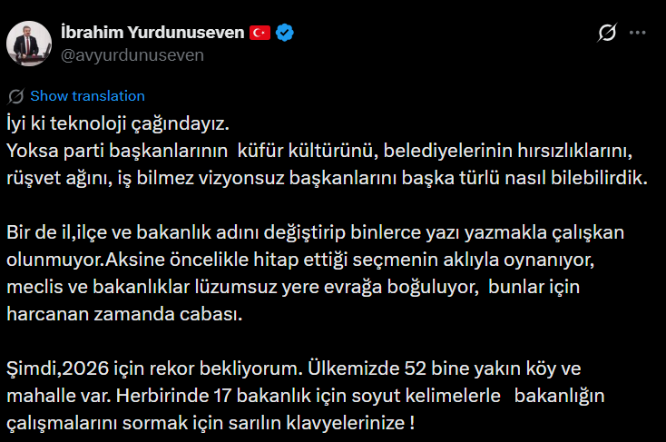Click the line starting "meclis ve bakanlıklar"

(287, 290)
